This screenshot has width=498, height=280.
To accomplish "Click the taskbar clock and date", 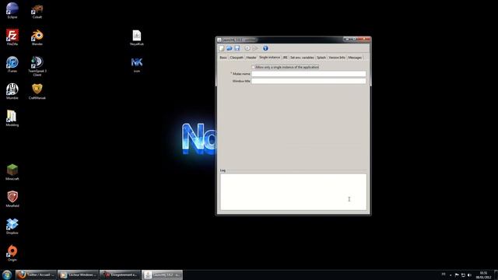I will point(483,275).
